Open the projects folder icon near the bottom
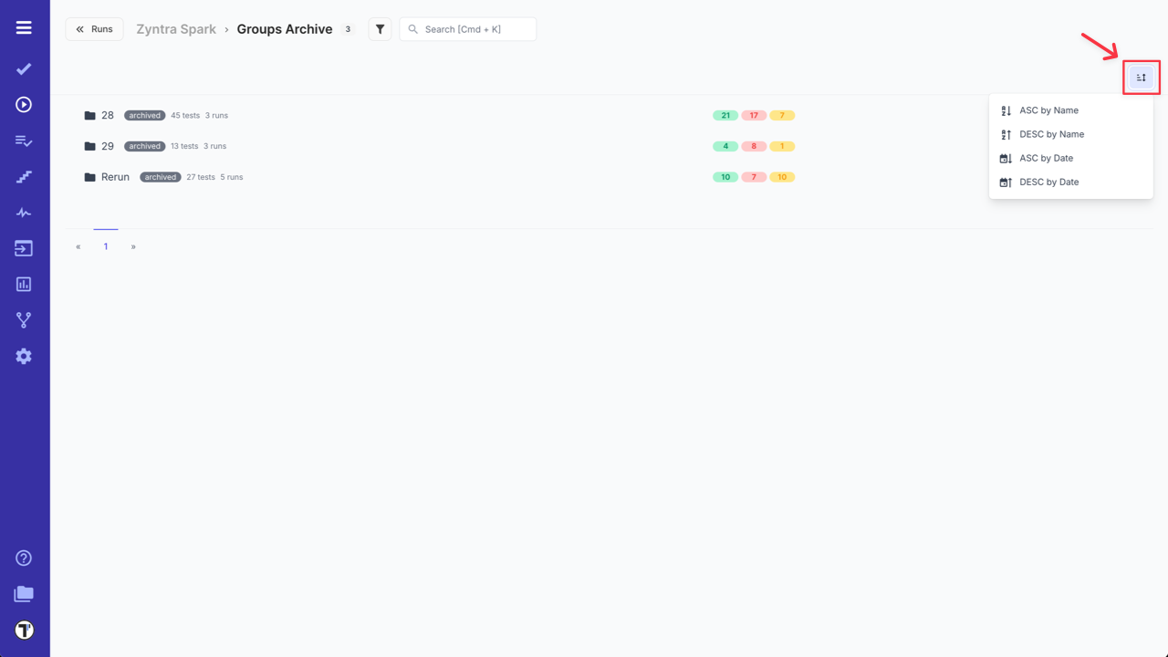Screen dimensions: 1168x657 23,593
